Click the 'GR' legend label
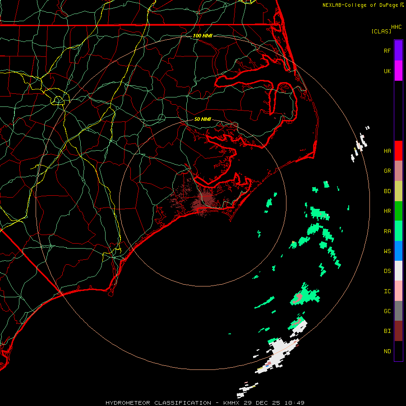Screen dimensions: 406x406 pyautogui.click(x=387, y=171)
